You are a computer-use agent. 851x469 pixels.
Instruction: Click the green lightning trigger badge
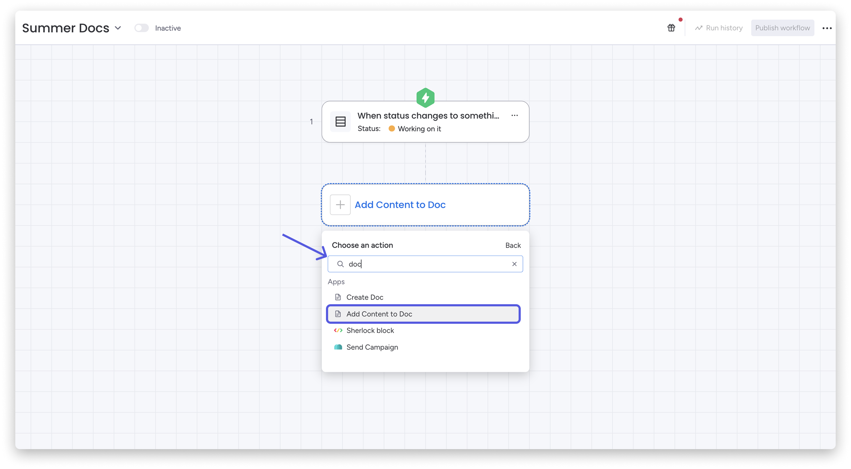[x=426, y=98]
